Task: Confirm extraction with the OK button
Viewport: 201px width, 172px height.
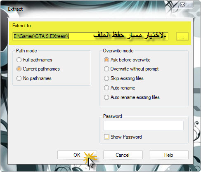Action: pyautogui.click(x=77, y=155)
